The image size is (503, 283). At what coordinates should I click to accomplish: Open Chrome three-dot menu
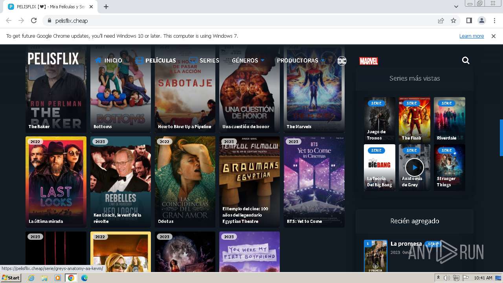494,20
